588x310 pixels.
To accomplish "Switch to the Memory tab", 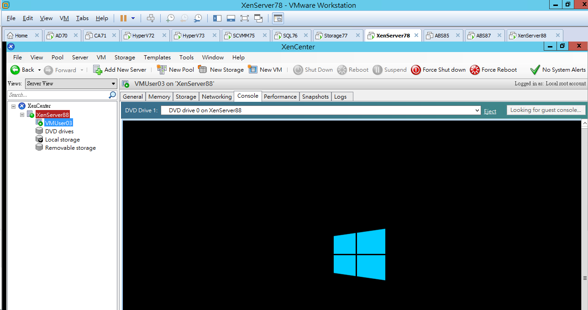I will tap(159, 97).
